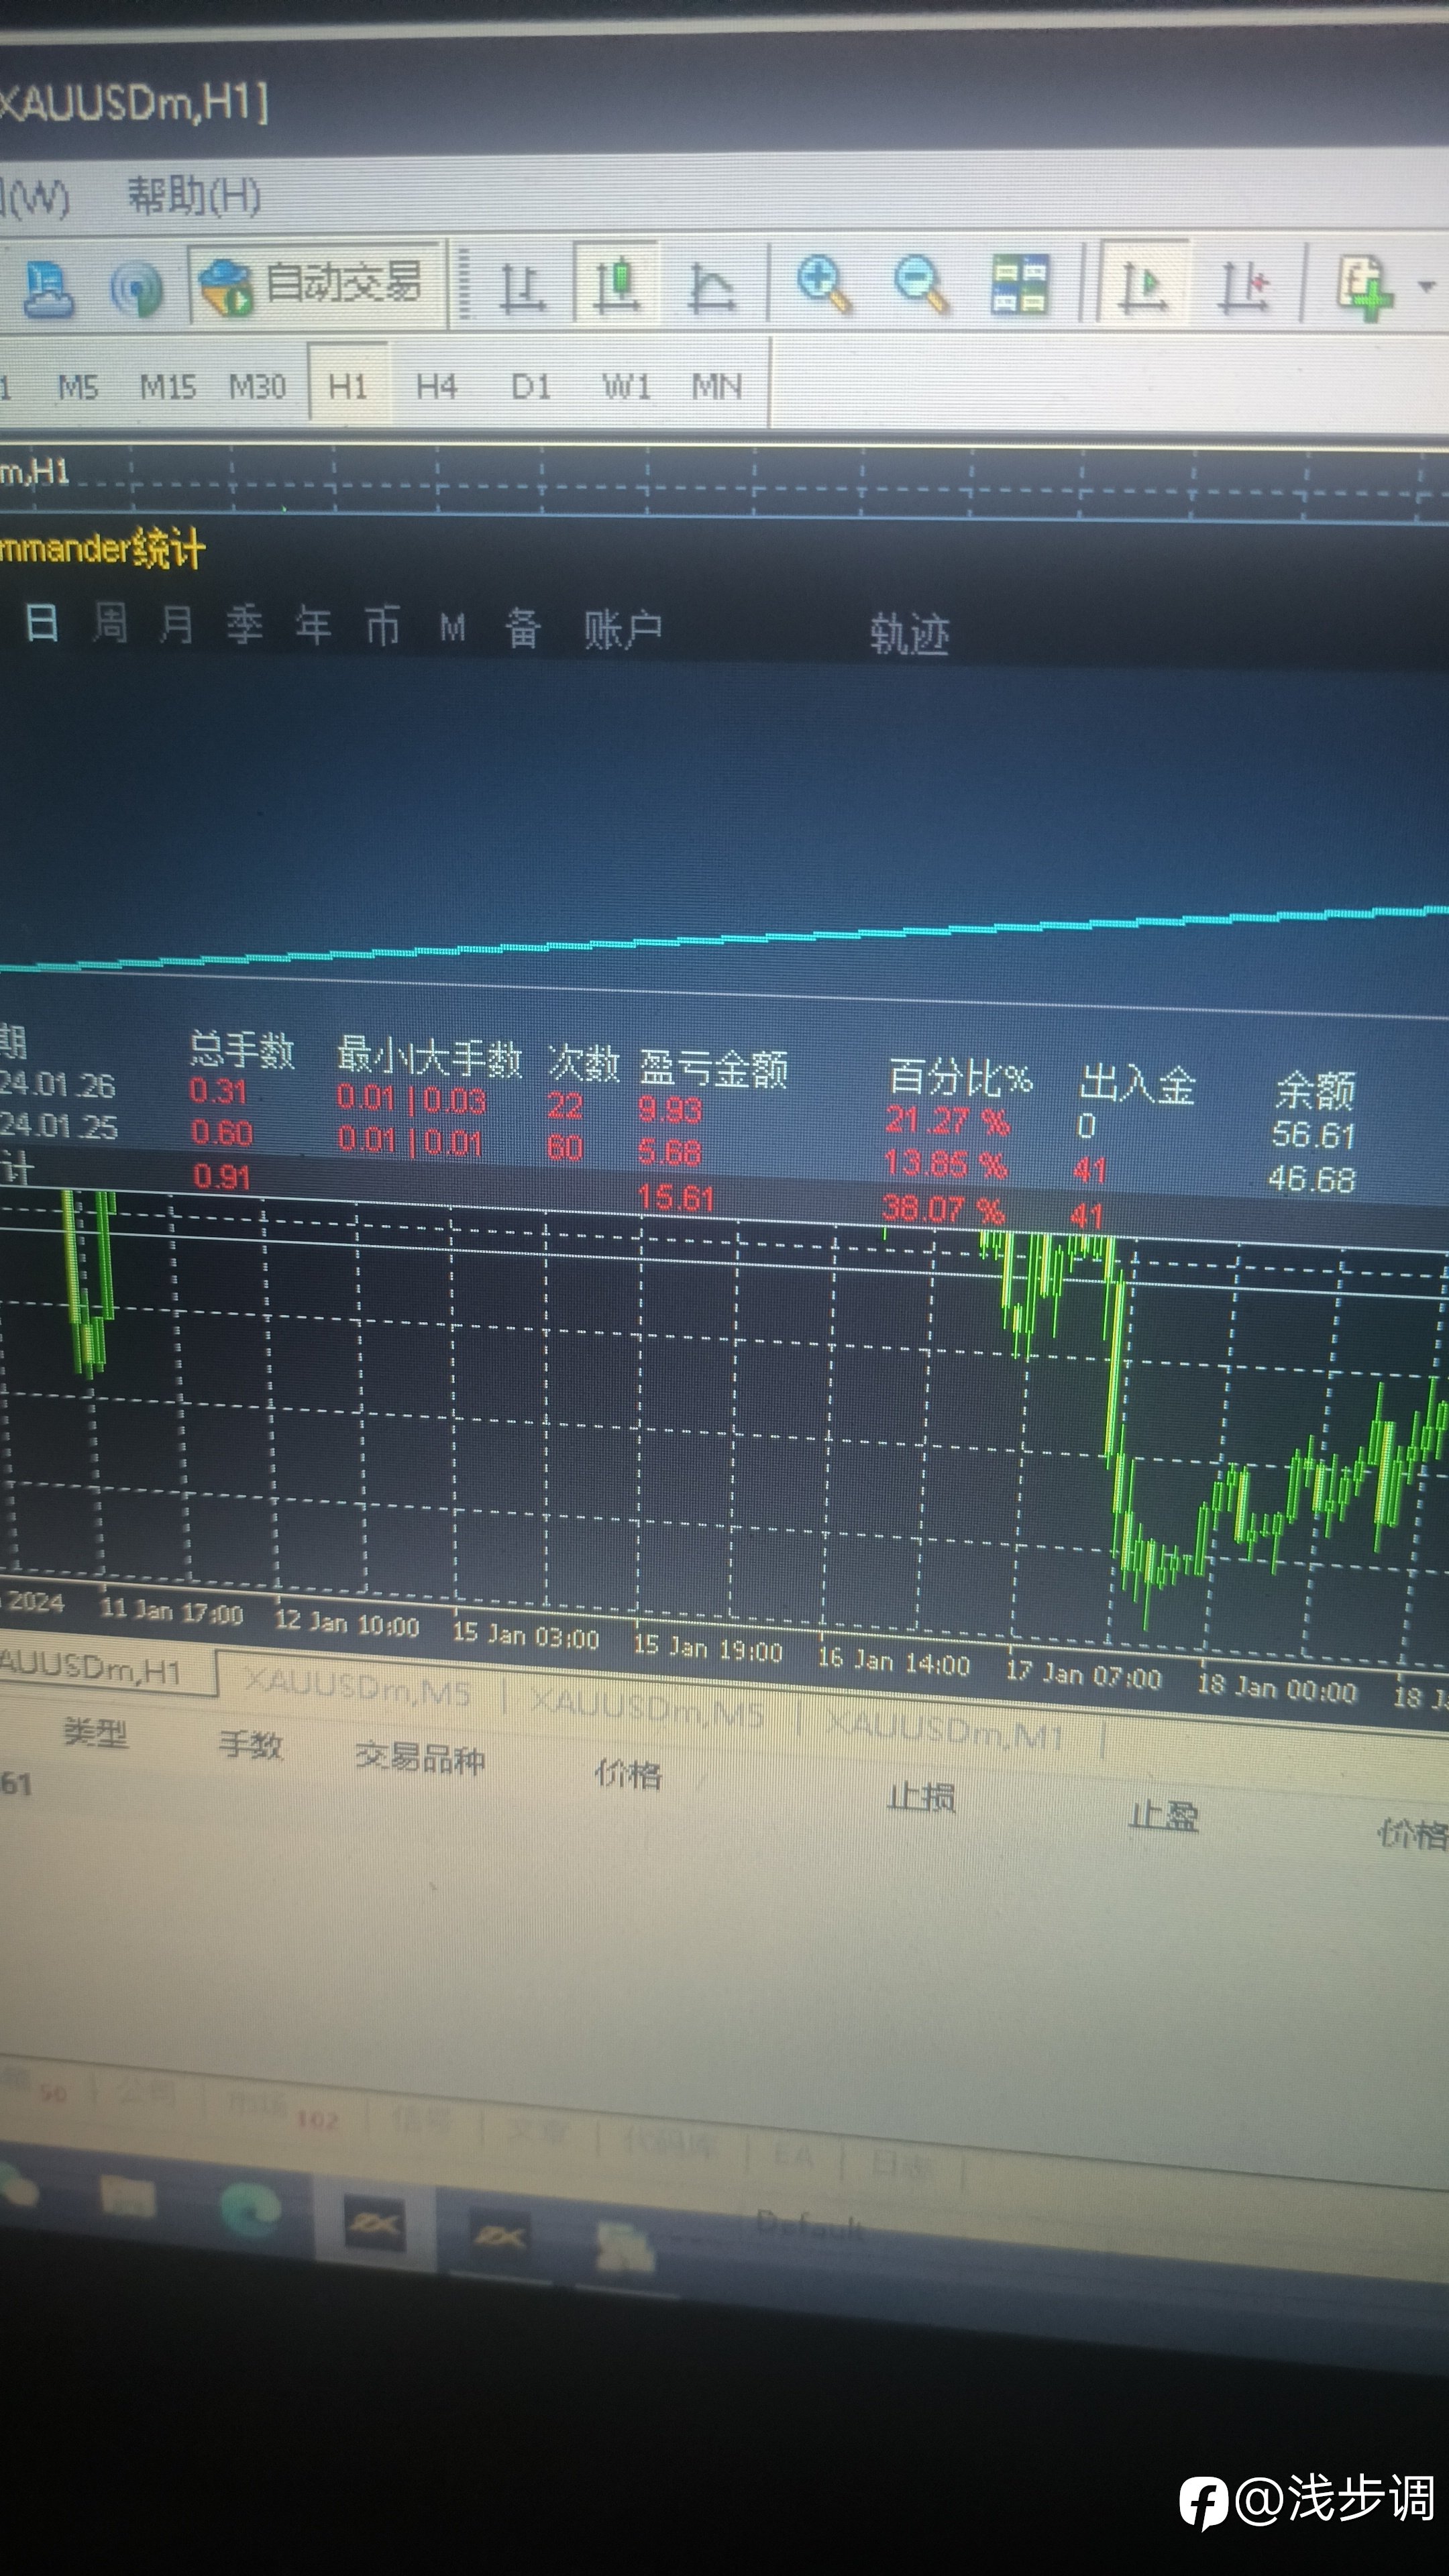Select the W1 timeframe
Screen dimensions: 1449x2576
[x=626, y=386]
